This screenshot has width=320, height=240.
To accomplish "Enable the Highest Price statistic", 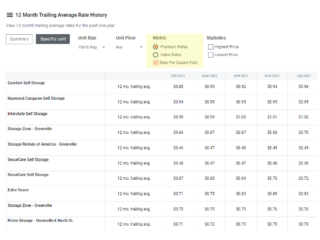I will [x=210, y=47].
